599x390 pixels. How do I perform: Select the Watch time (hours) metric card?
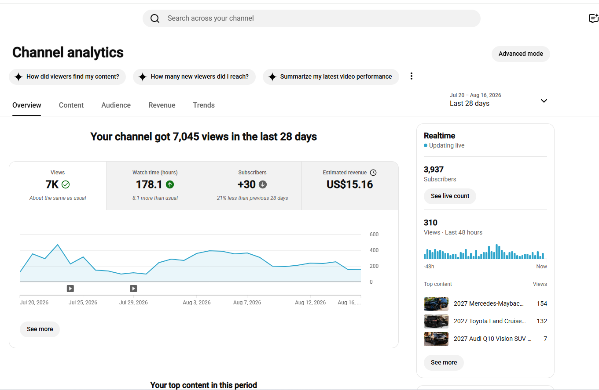point(155,186)
